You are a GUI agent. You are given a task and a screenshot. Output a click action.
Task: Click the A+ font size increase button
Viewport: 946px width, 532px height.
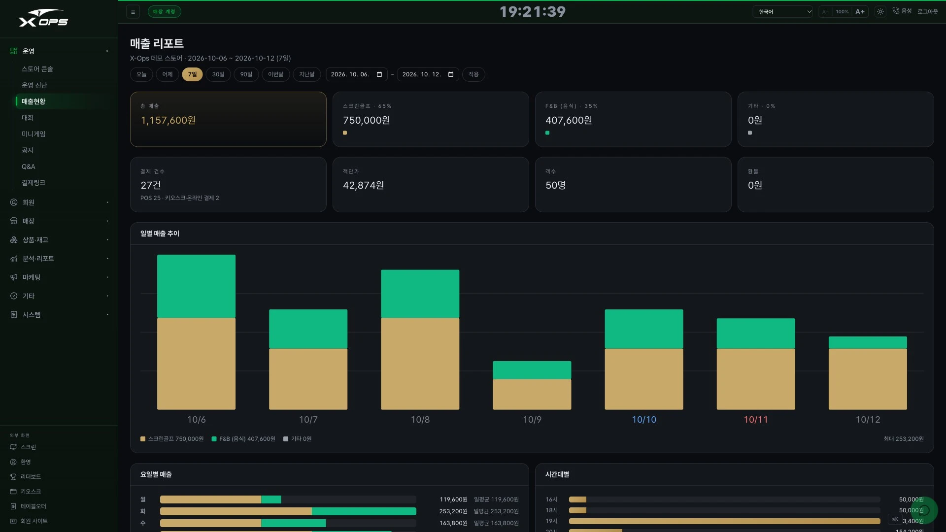[860, 12]
